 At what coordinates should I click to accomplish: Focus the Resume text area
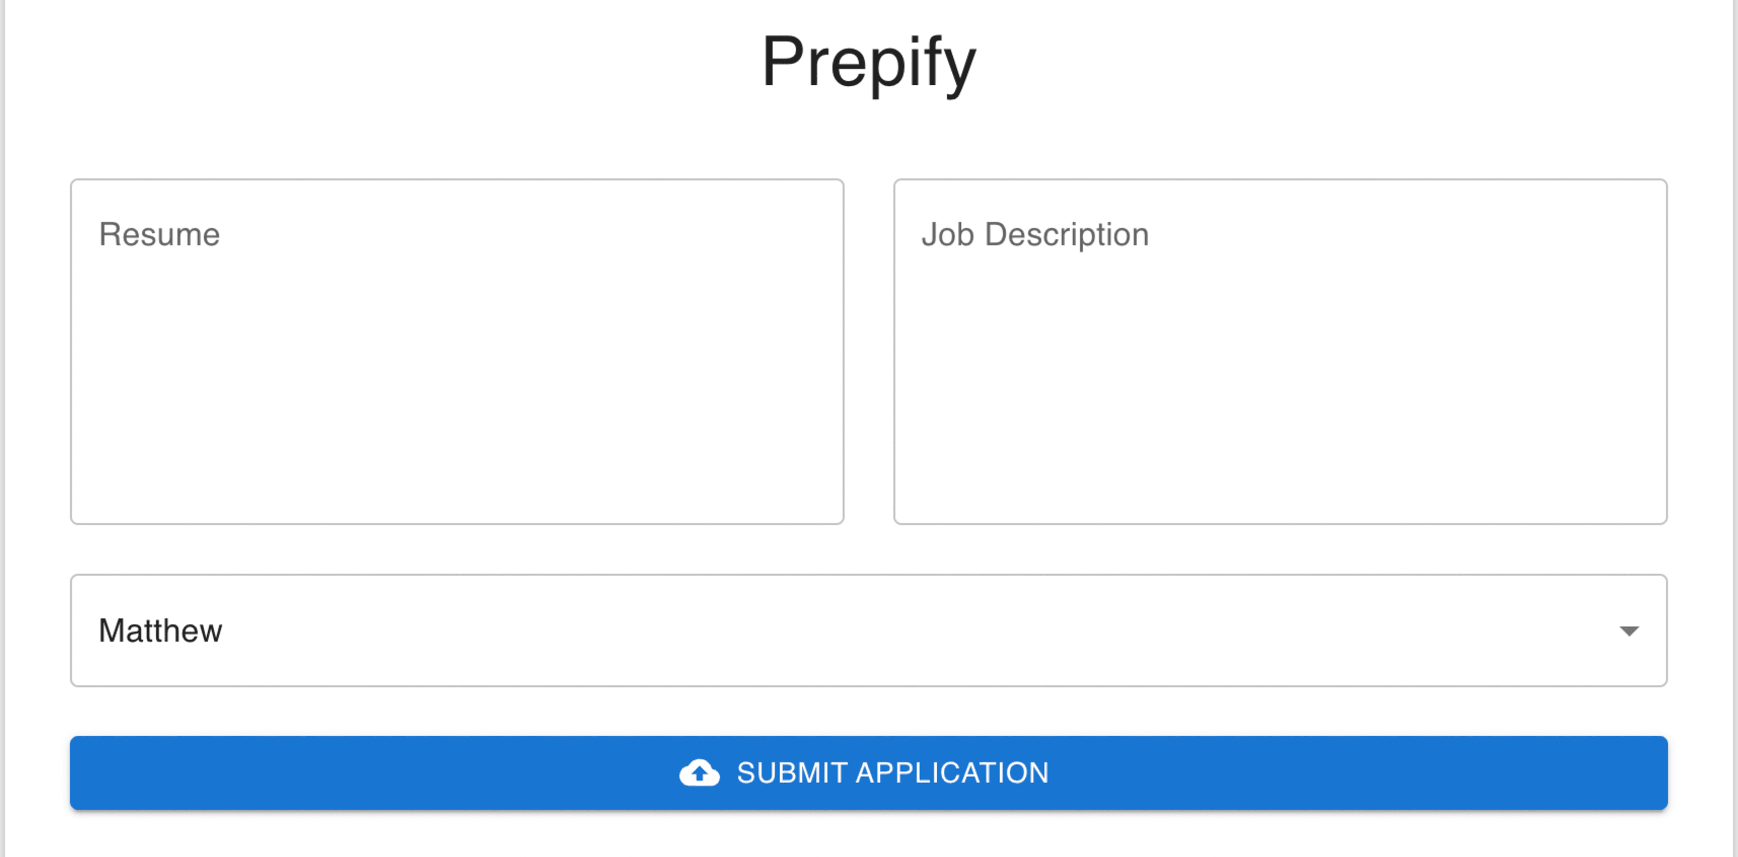pyautogui.click(x=457, y=351)
